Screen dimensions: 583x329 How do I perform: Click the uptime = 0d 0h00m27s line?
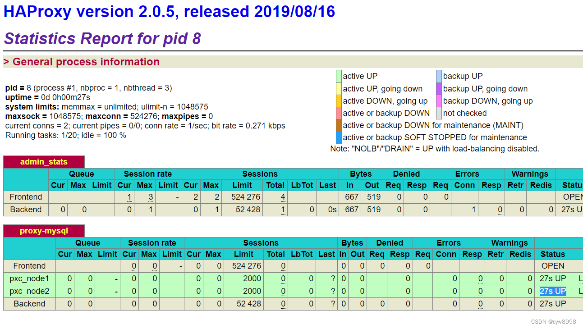click(48, 97)
